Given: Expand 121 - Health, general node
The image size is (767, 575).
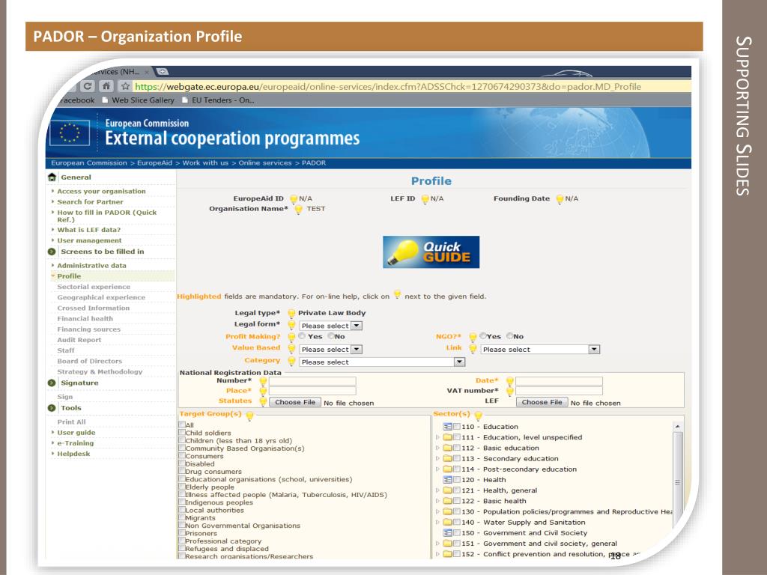Looking at the screenshot, I should [437, 490].
